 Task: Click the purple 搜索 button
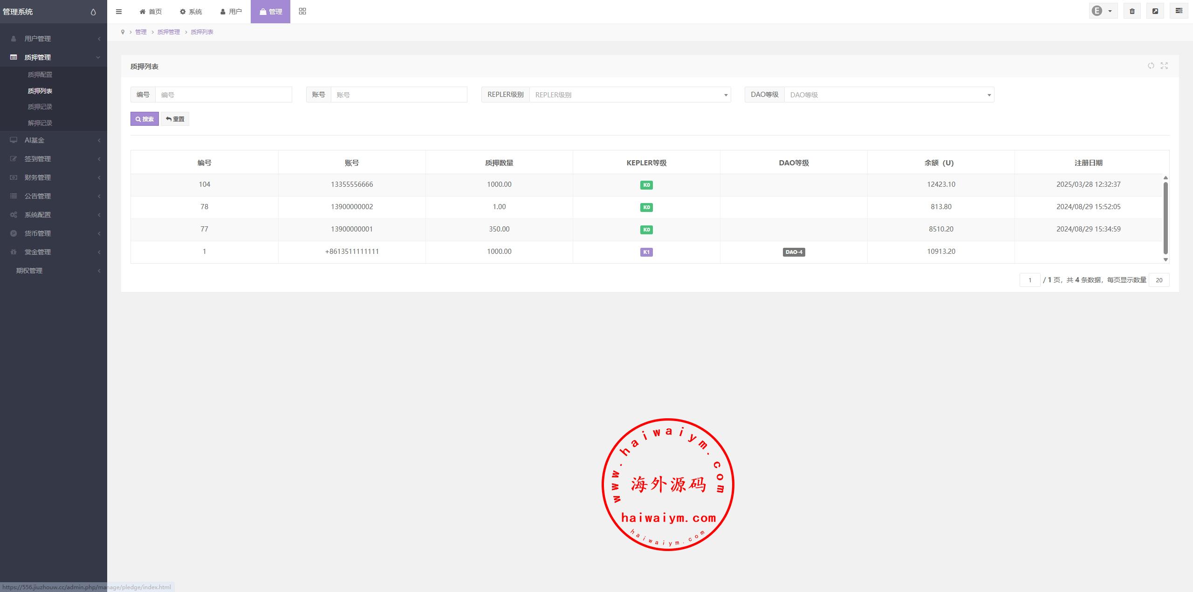click(144, 119)
